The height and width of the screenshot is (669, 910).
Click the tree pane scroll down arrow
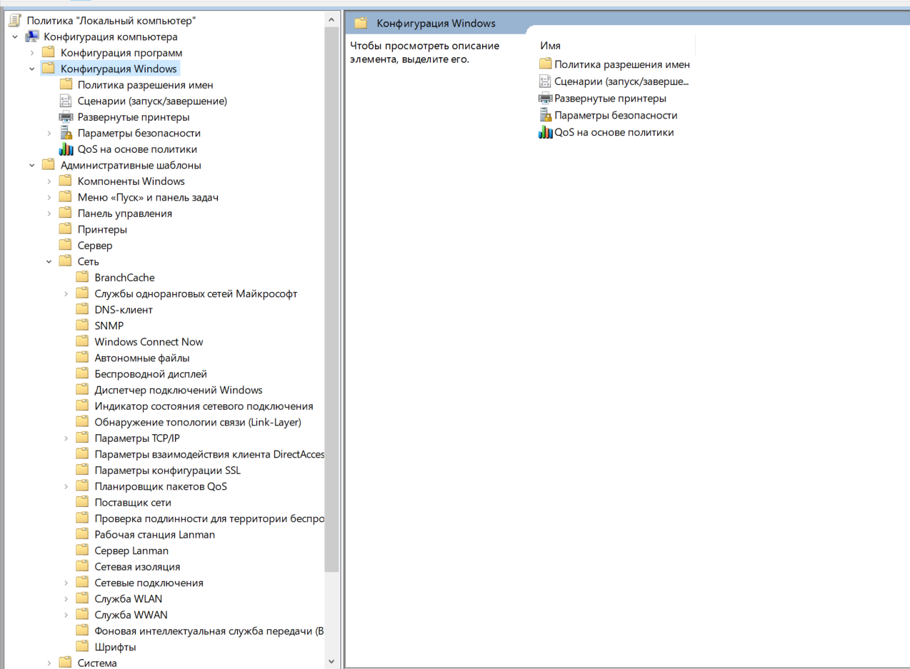(331, 662)
